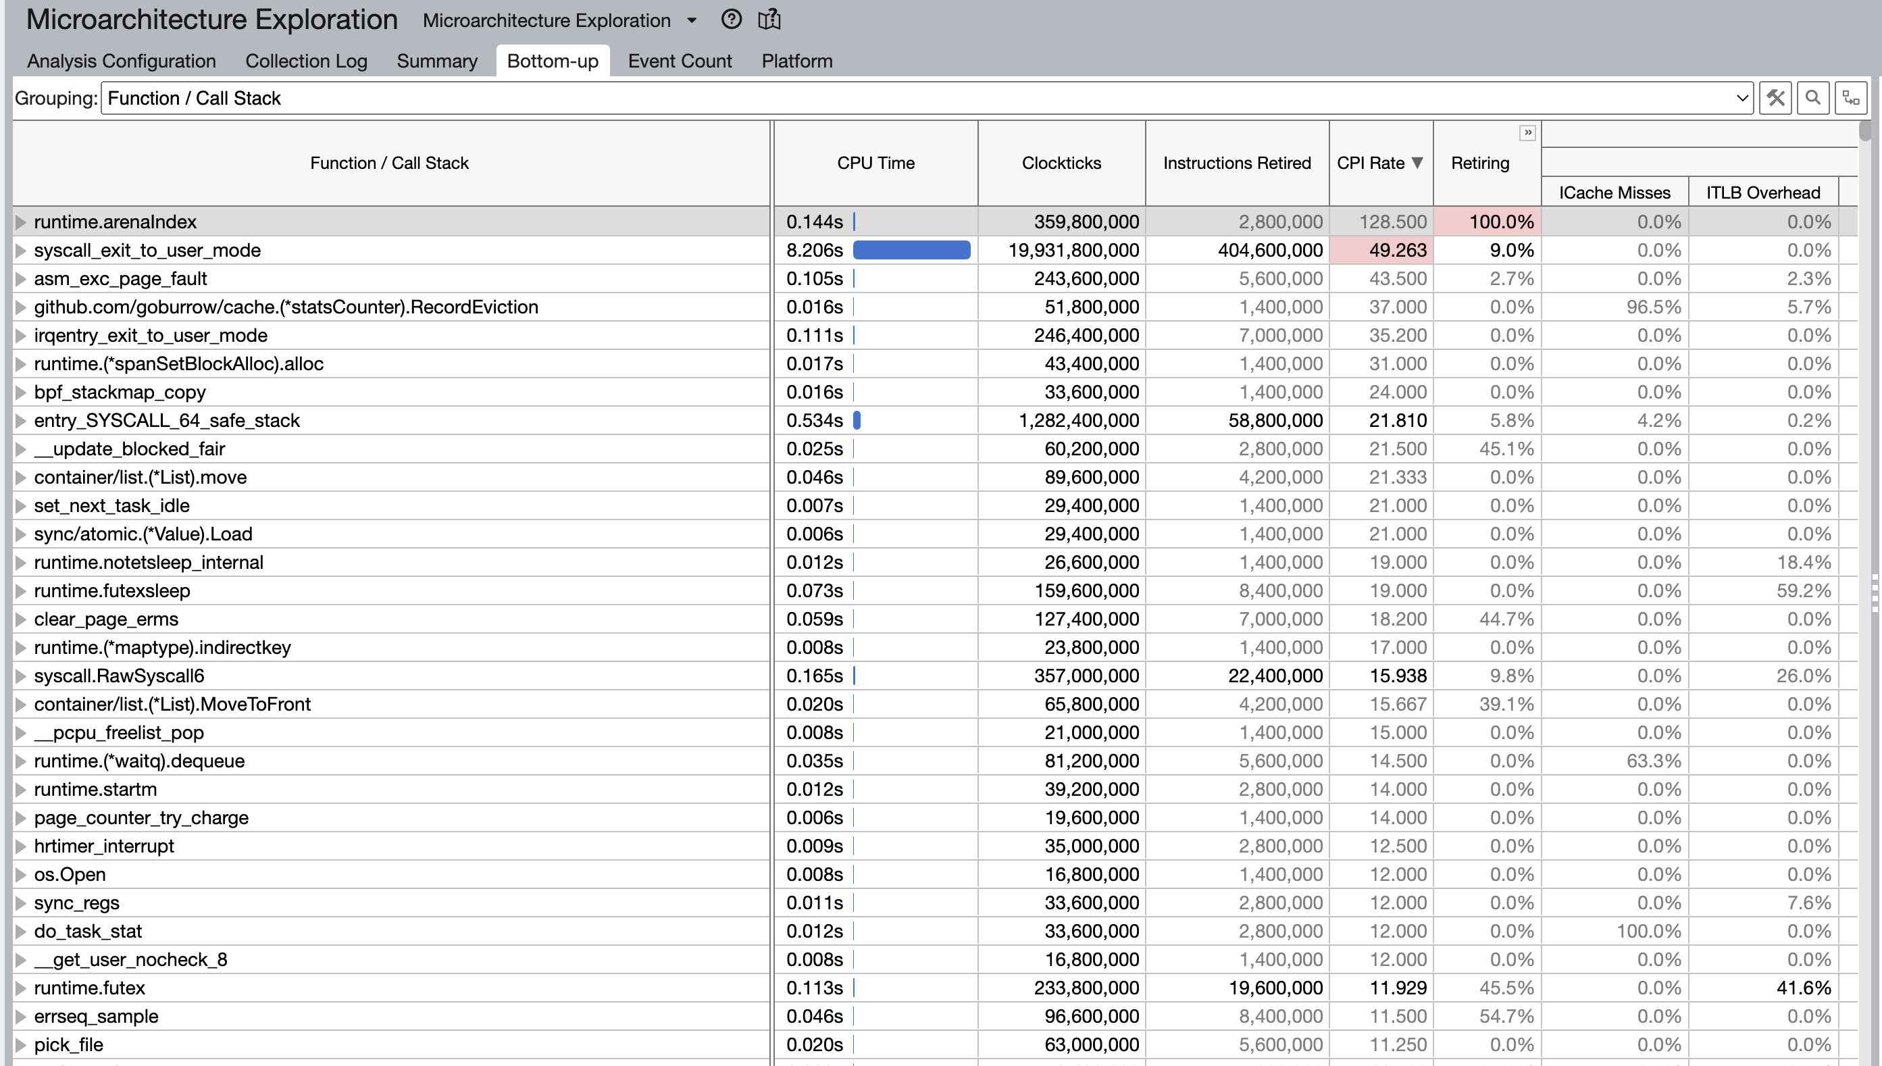Sort by the CPU Time column header
This screenshot has width=1882, height=1066.
(x=875, y=163)
